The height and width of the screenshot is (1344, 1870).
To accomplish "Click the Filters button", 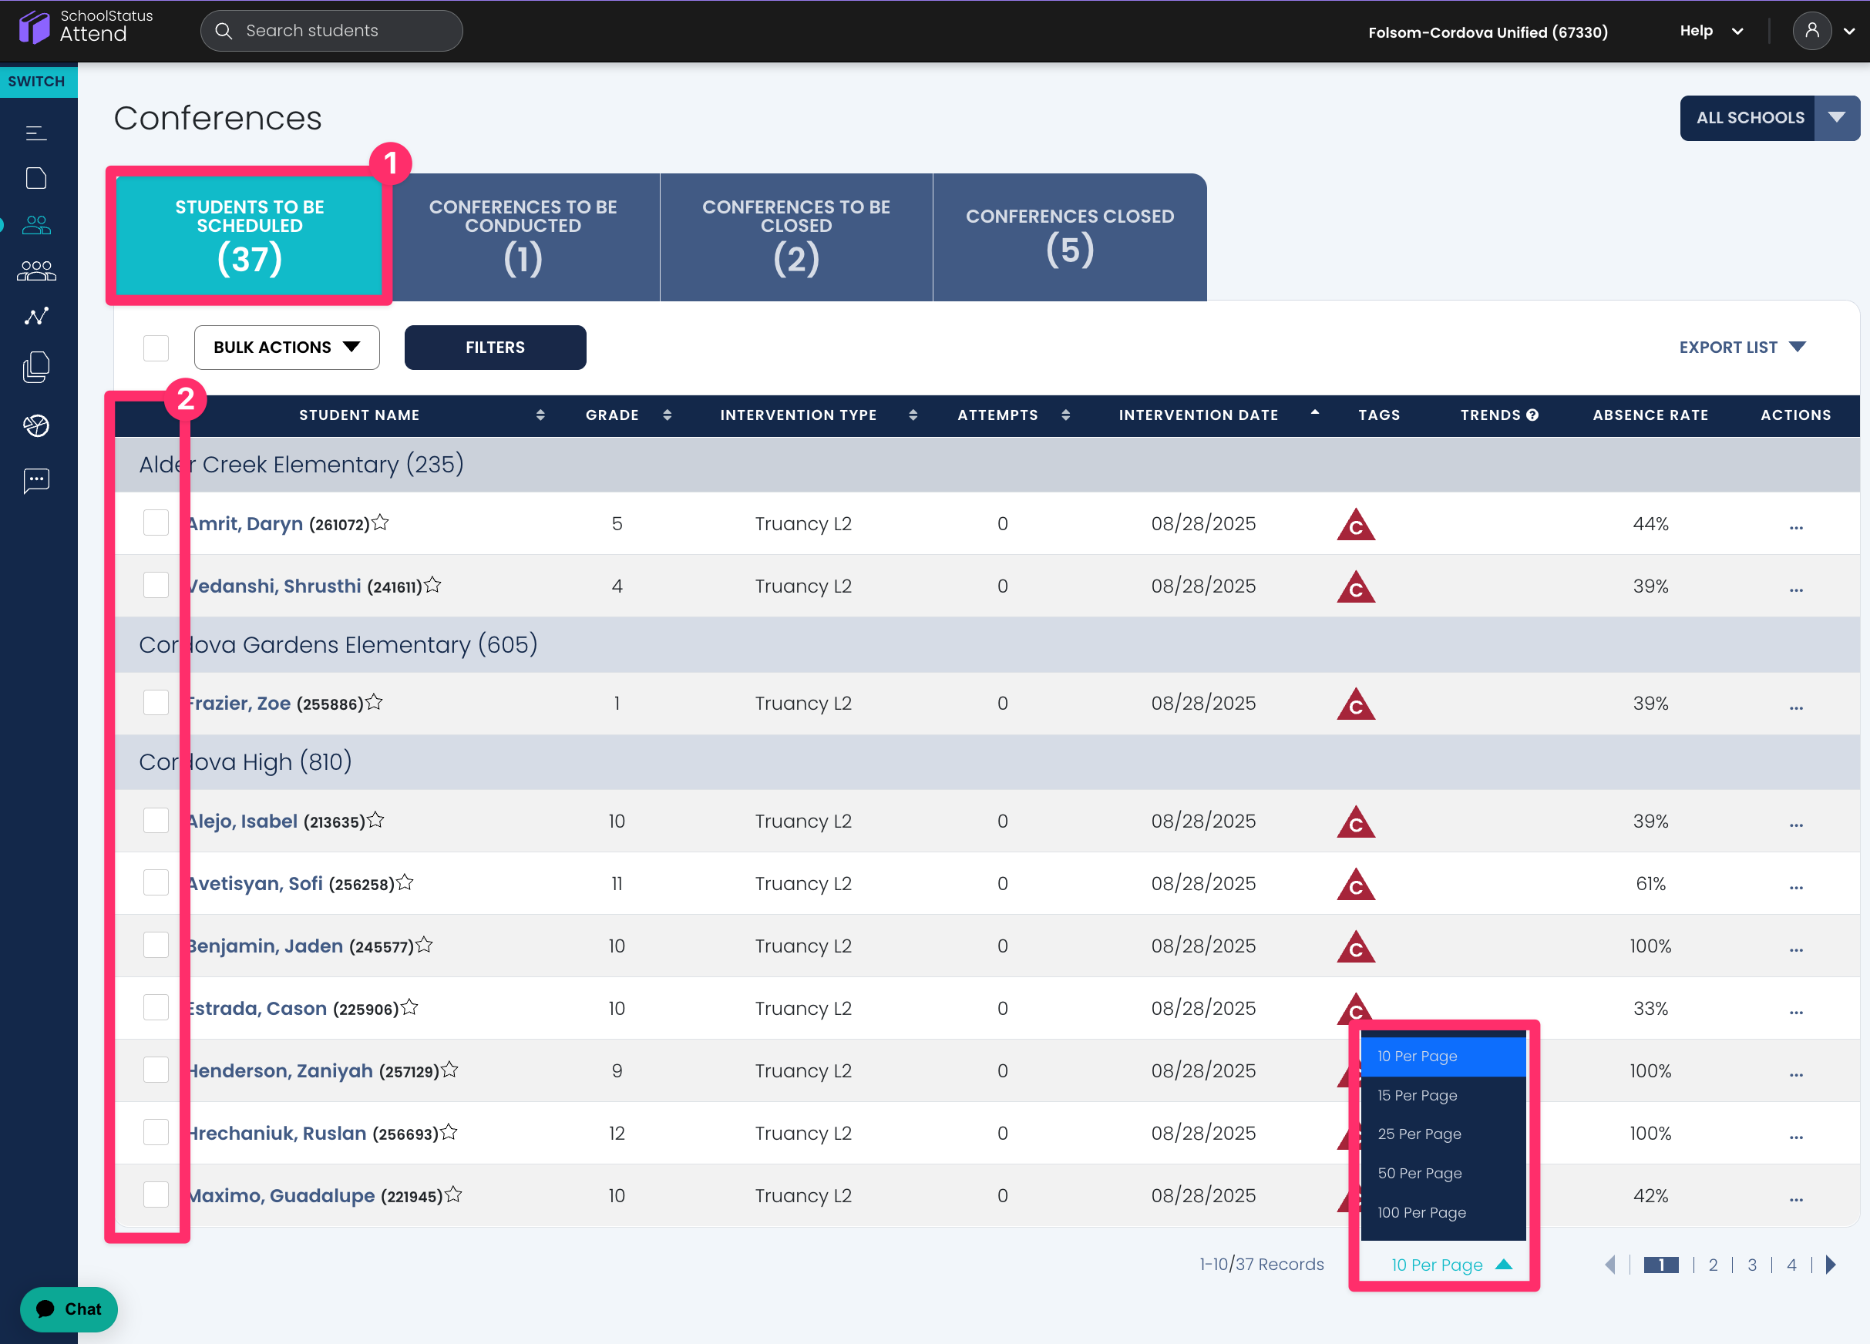I will tap(495, 347).
